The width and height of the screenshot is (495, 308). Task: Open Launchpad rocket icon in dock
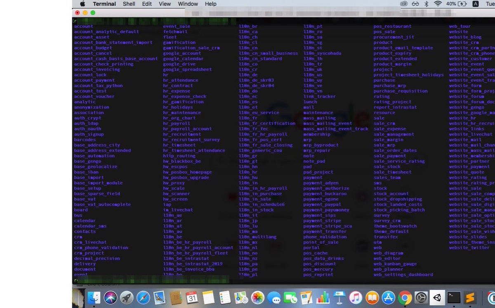(127, 297)
